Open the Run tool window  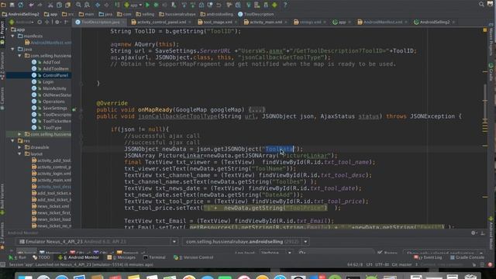18,257
